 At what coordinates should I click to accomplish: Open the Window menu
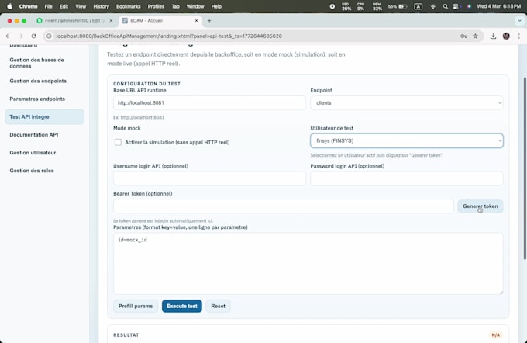195,6
